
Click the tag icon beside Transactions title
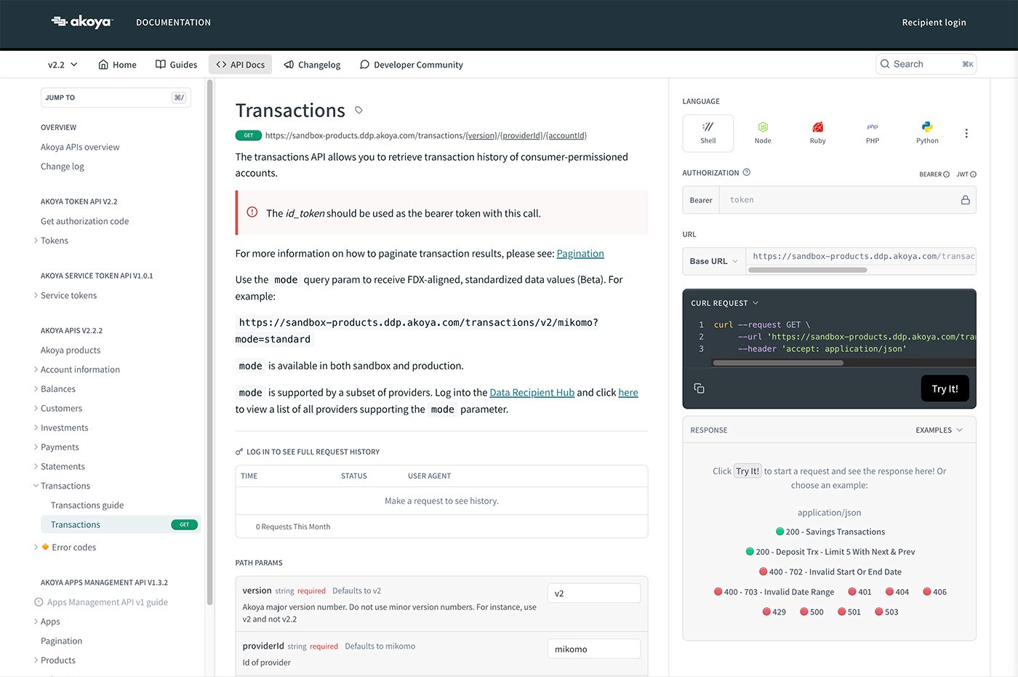(358, 111)
